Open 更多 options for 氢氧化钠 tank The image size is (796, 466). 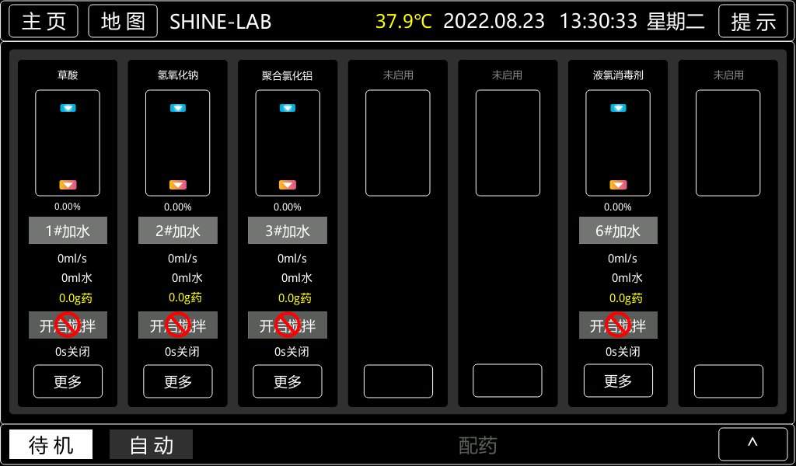click(x=178, y=381)
